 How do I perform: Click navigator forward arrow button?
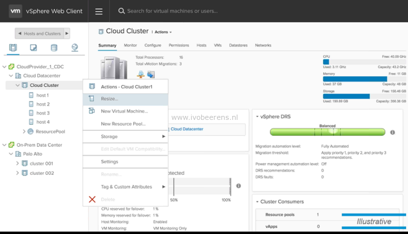click(x=67, y=33)
